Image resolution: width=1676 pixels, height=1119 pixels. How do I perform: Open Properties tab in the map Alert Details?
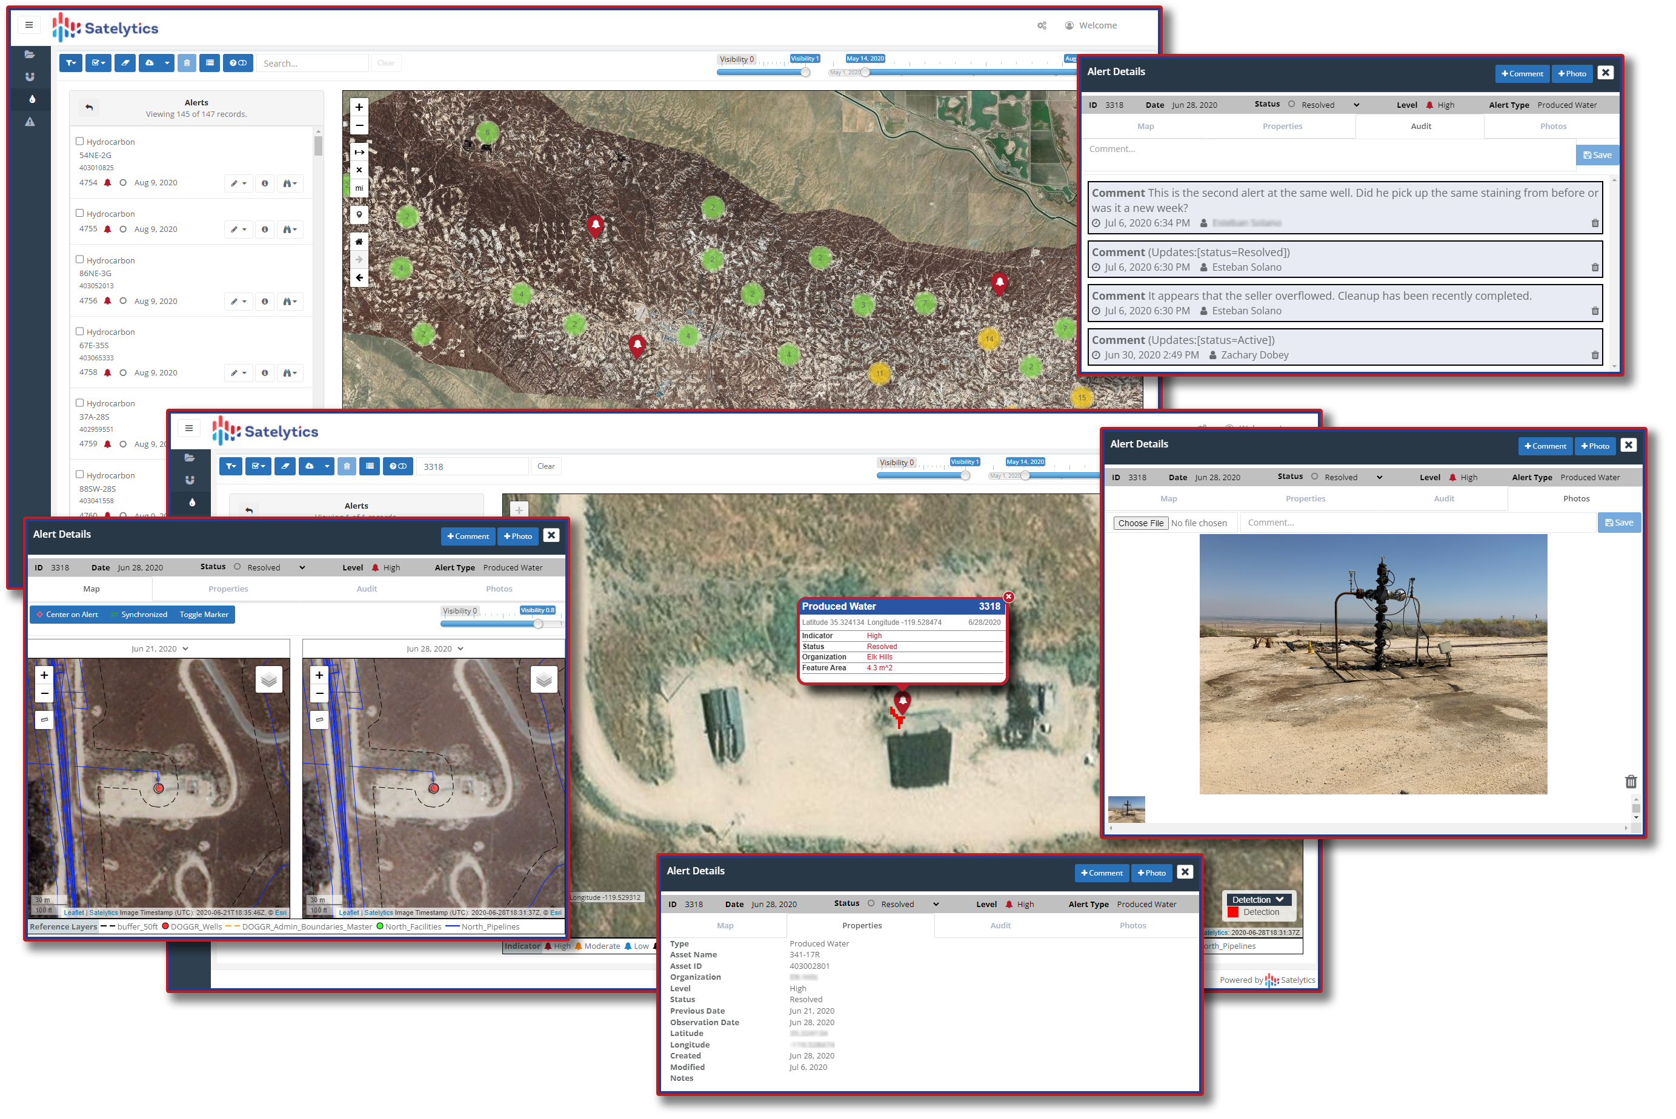[228, 589]
